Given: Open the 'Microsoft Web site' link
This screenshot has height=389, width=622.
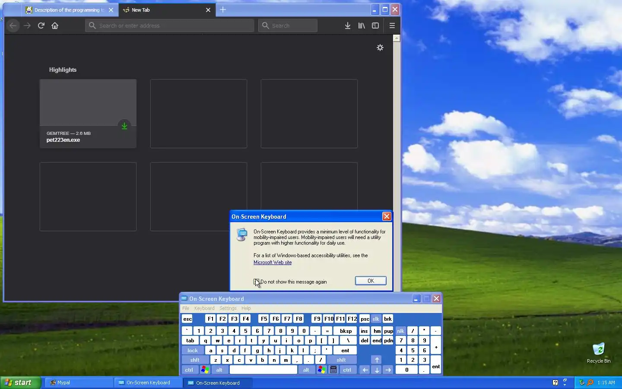Looking at the screenshot, I should tap(273, 262).
